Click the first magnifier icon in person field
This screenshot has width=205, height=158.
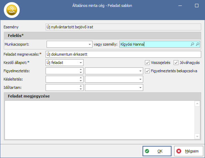[x=192, y=44]
